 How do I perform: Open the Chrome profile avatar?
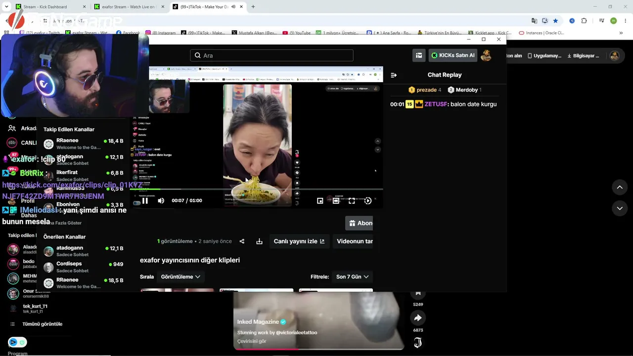coord(614,21)
